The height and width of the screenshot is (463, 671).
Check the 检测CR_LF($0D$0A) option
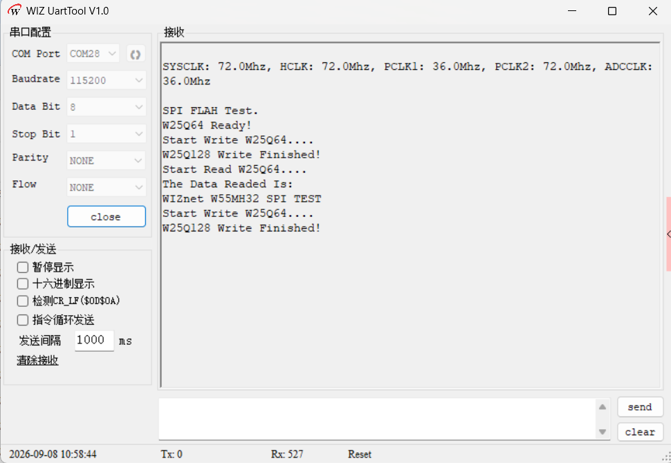[x=22, y=301]
